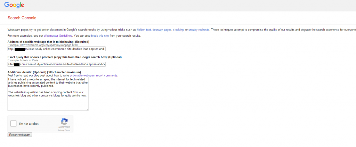The height and width of the screenshot is (147, 356).
Task: Open the Search Console heading link
Action: 22,18
